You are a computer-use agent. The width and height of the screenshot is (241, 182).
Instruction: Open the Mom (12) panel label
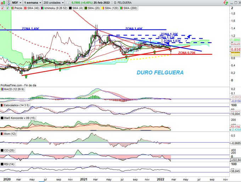(8, 134)
